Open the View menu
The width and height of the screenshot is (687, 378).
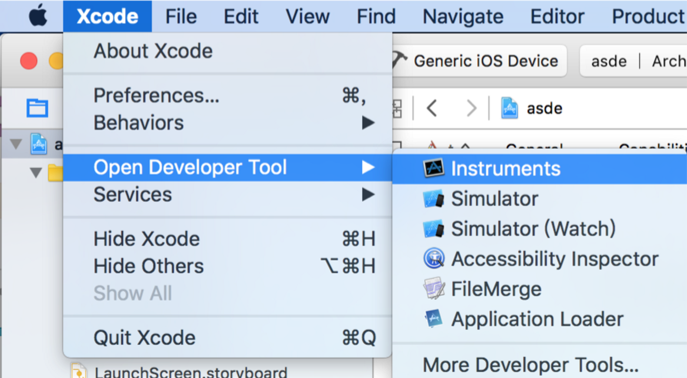click(x=308, y=16)
